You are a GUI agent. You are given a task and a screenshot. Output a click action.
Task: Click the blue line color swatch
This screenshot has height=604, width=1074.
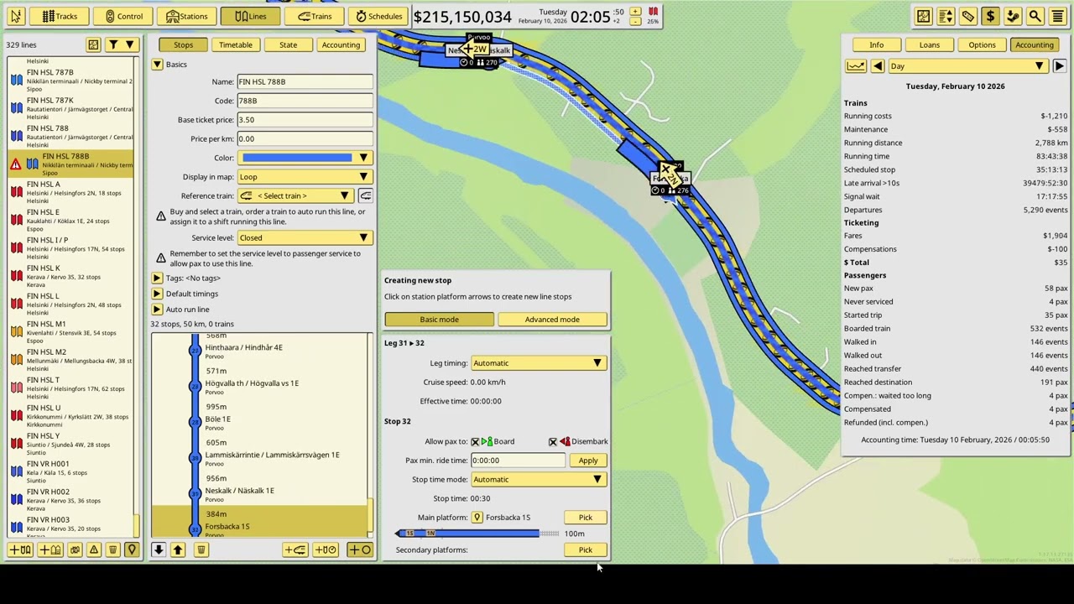[x=297, y=158]
